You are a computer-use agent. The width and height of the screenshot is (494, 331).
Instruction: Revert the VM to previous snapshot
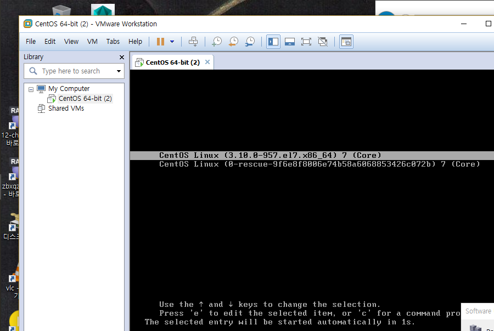(x=233, y=42)
